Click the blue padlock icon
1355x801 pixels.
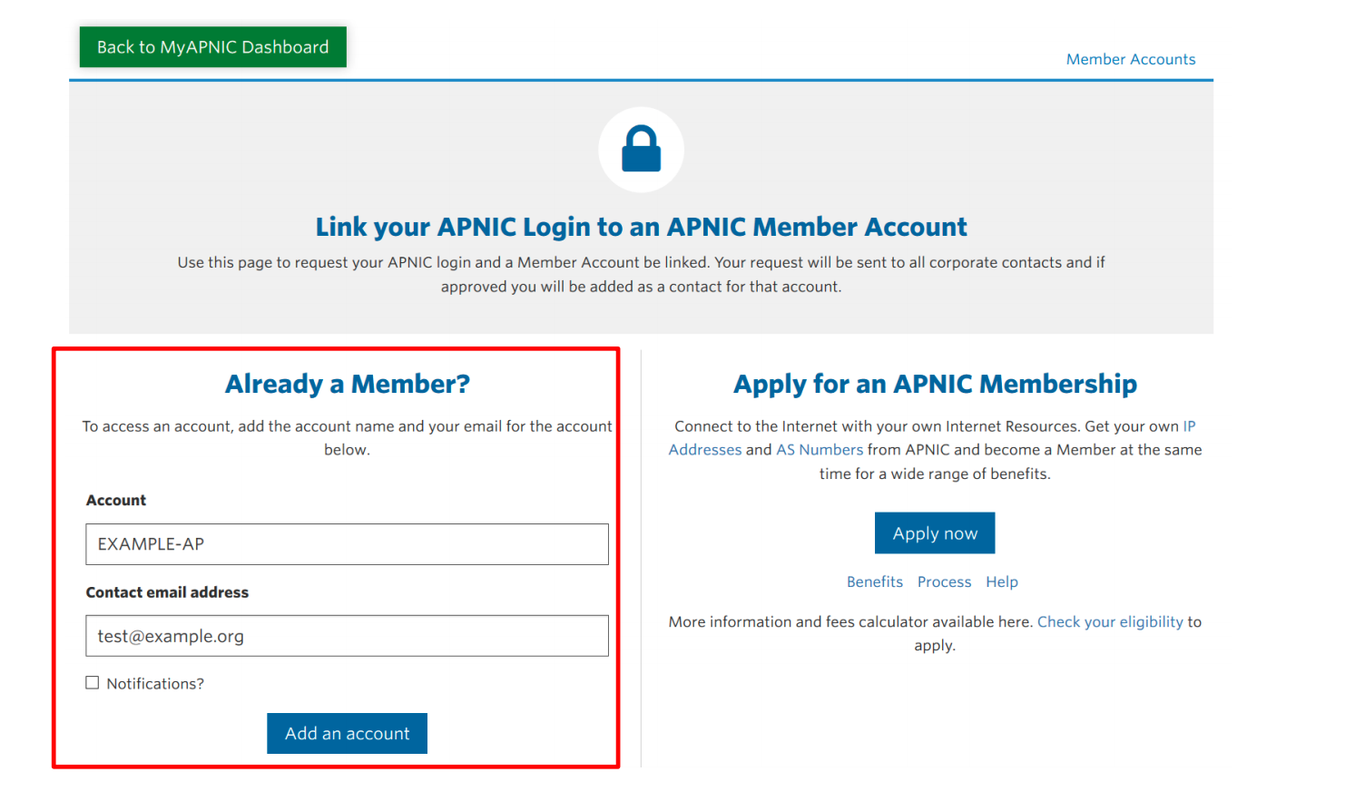pos(641,148)
